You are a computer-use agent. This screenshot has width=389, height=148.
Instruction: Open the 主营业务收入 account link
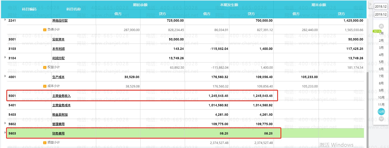click(61, 96)
